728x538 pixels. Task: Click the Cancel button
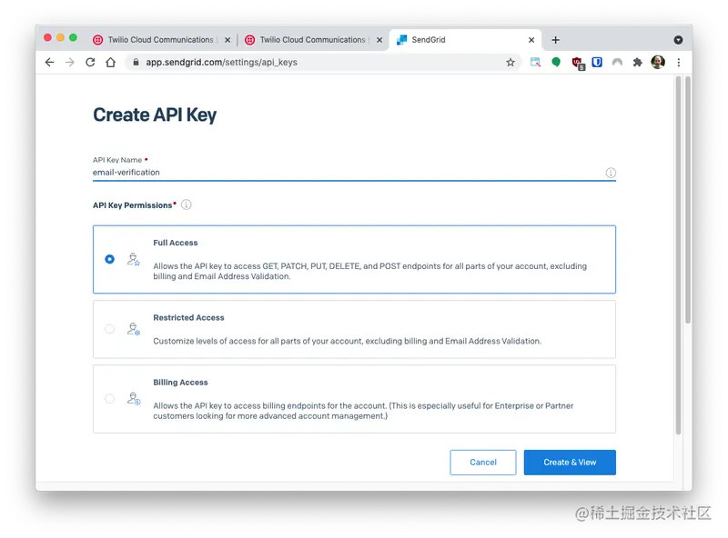tap(483, 462)
